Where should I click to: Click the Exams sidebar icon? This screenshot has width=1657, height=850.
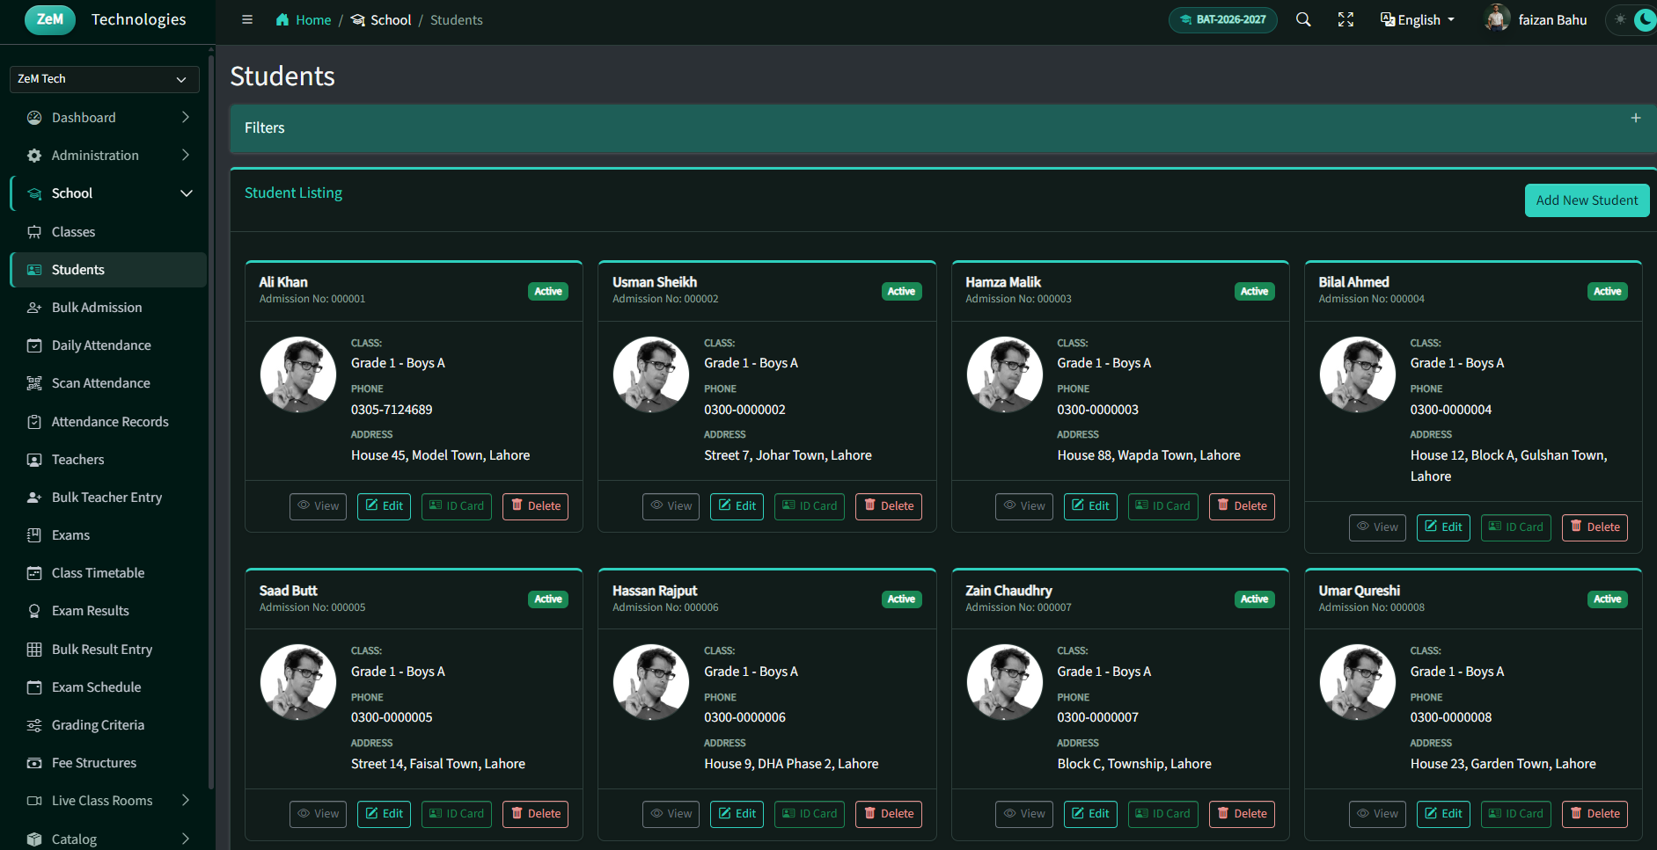coord(34,535)
